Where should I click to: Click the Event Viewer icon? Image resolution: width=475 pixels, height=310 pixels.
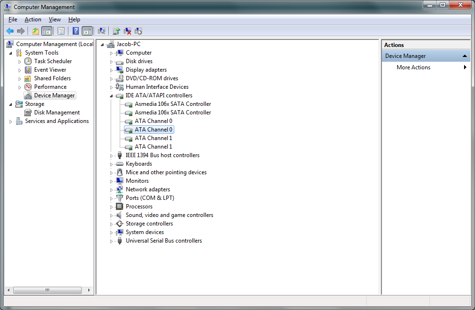[28, 70]
